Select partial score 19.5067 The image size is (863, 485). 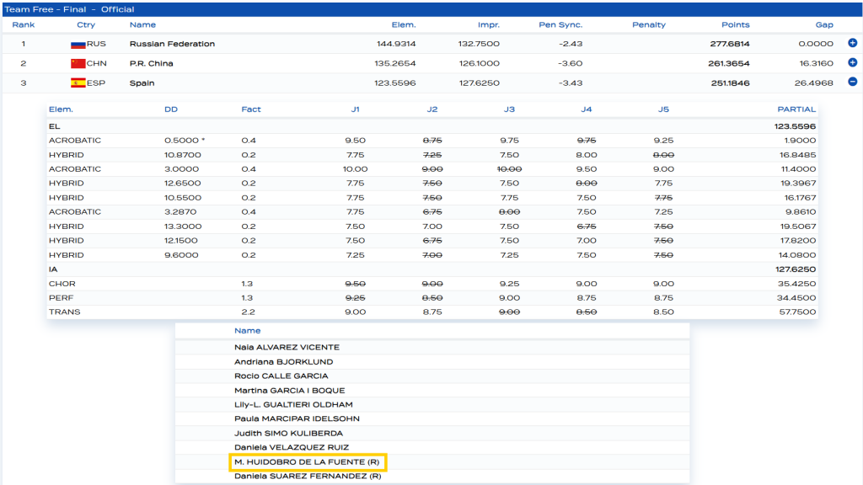click(x=797, y=227)
